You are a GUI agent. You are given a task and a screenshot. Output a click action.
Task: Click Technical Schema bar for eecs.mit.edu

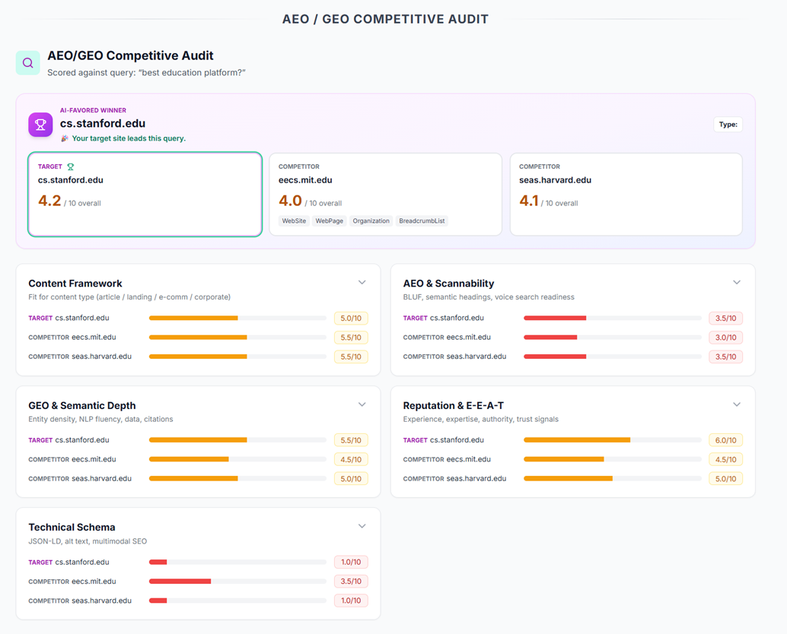tap(238, 582)
